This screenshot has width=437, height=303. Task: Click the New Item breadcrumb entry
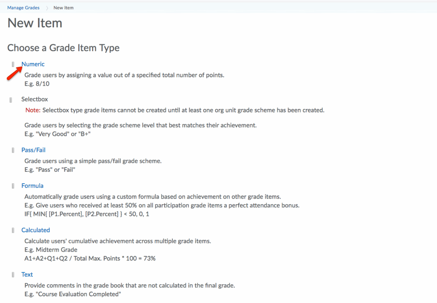coord(64,8)
